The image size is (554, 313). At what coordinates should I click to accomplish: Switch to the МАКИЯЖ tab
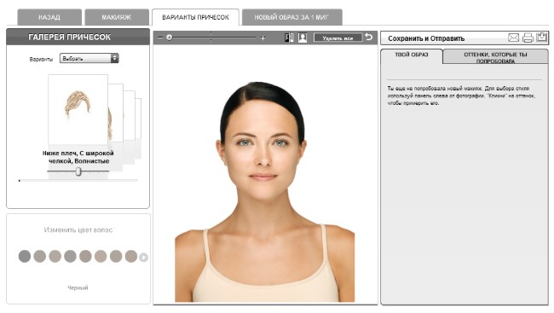tap(117, 17)
